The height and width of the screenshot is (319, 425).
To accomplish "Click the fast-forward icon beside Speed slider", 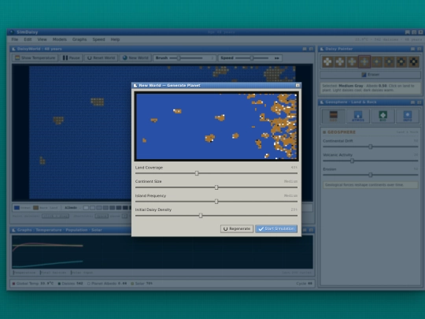I will 277,58.
